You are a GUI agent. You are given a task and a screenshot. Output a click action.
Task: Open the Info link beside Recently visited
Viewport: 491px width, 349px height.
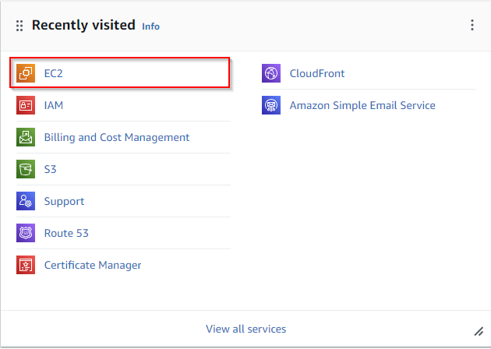coord(150,26)
